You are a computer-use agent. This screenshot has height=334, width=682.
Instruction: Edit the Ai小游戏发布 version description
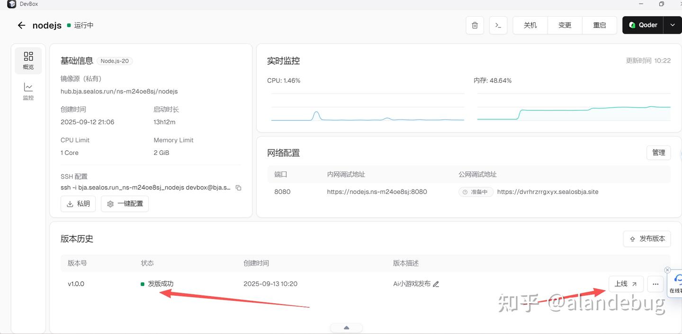(436, 284)
